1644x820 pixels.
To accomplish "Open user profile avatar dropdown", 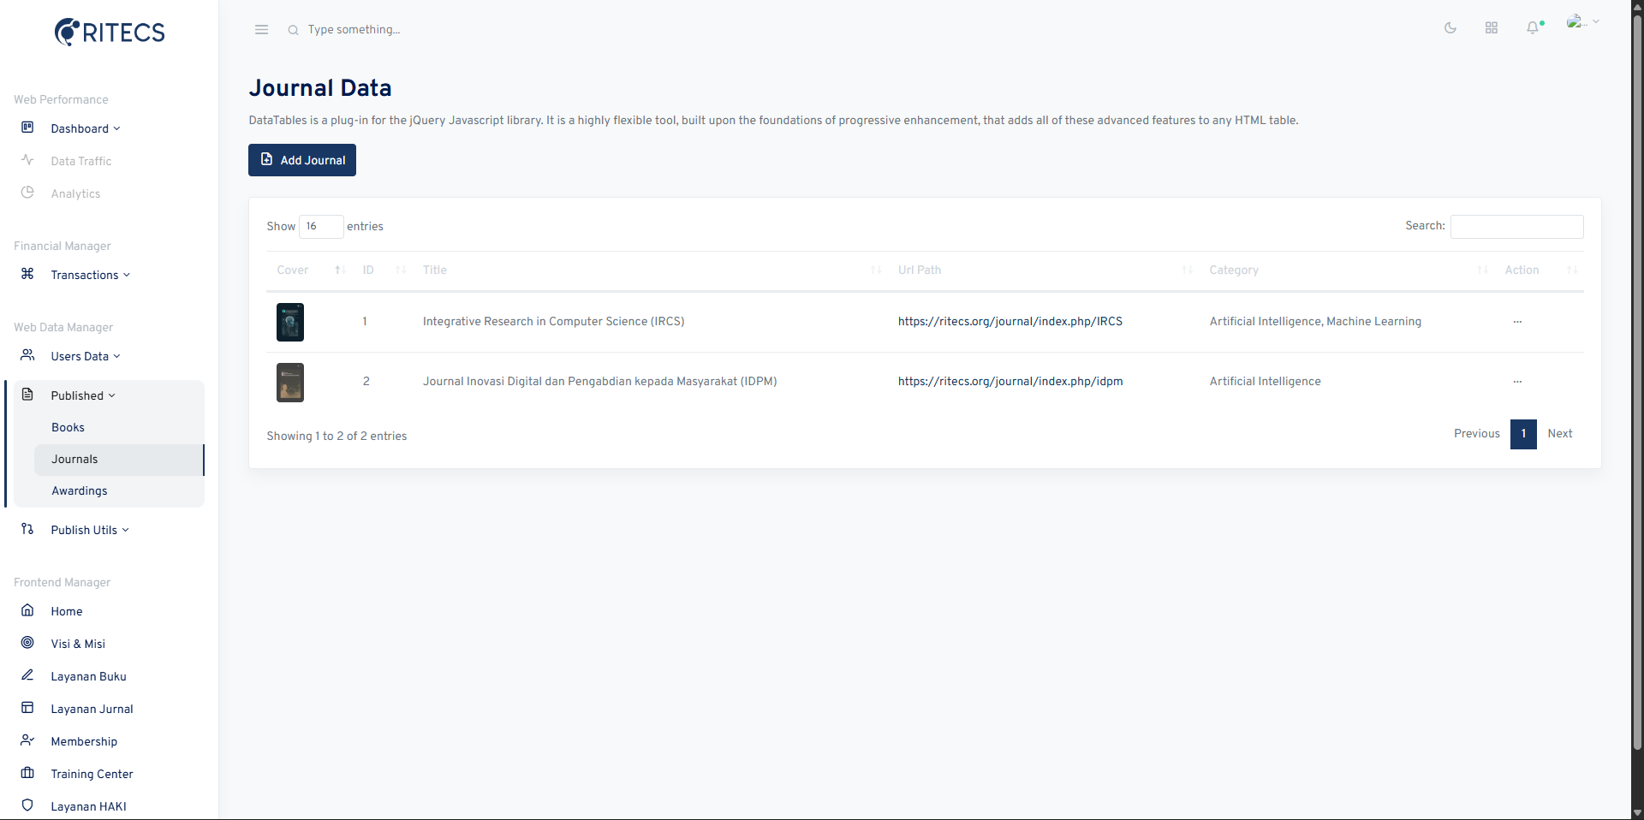I will [x=1581, y=22].
